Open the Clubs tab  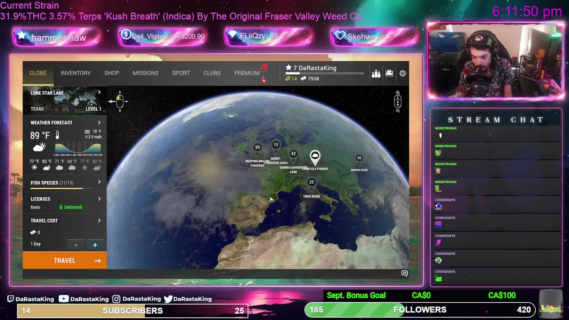[212, 73]
